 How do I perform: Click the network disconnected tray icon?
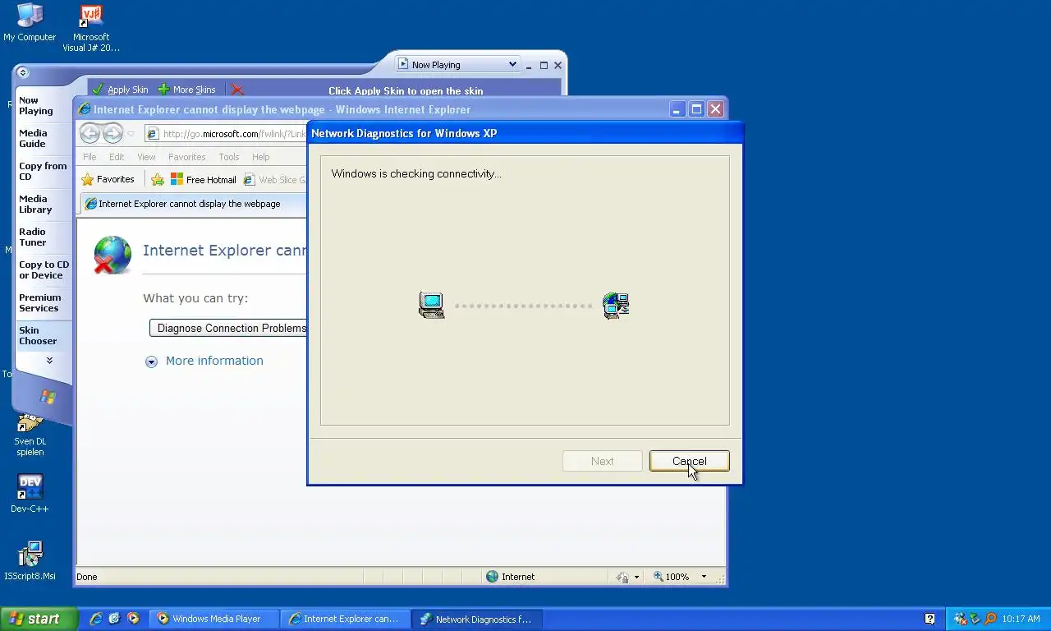(961, 619)
